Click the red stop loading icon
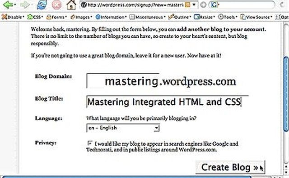289x178 pixels. coord(56,5)
